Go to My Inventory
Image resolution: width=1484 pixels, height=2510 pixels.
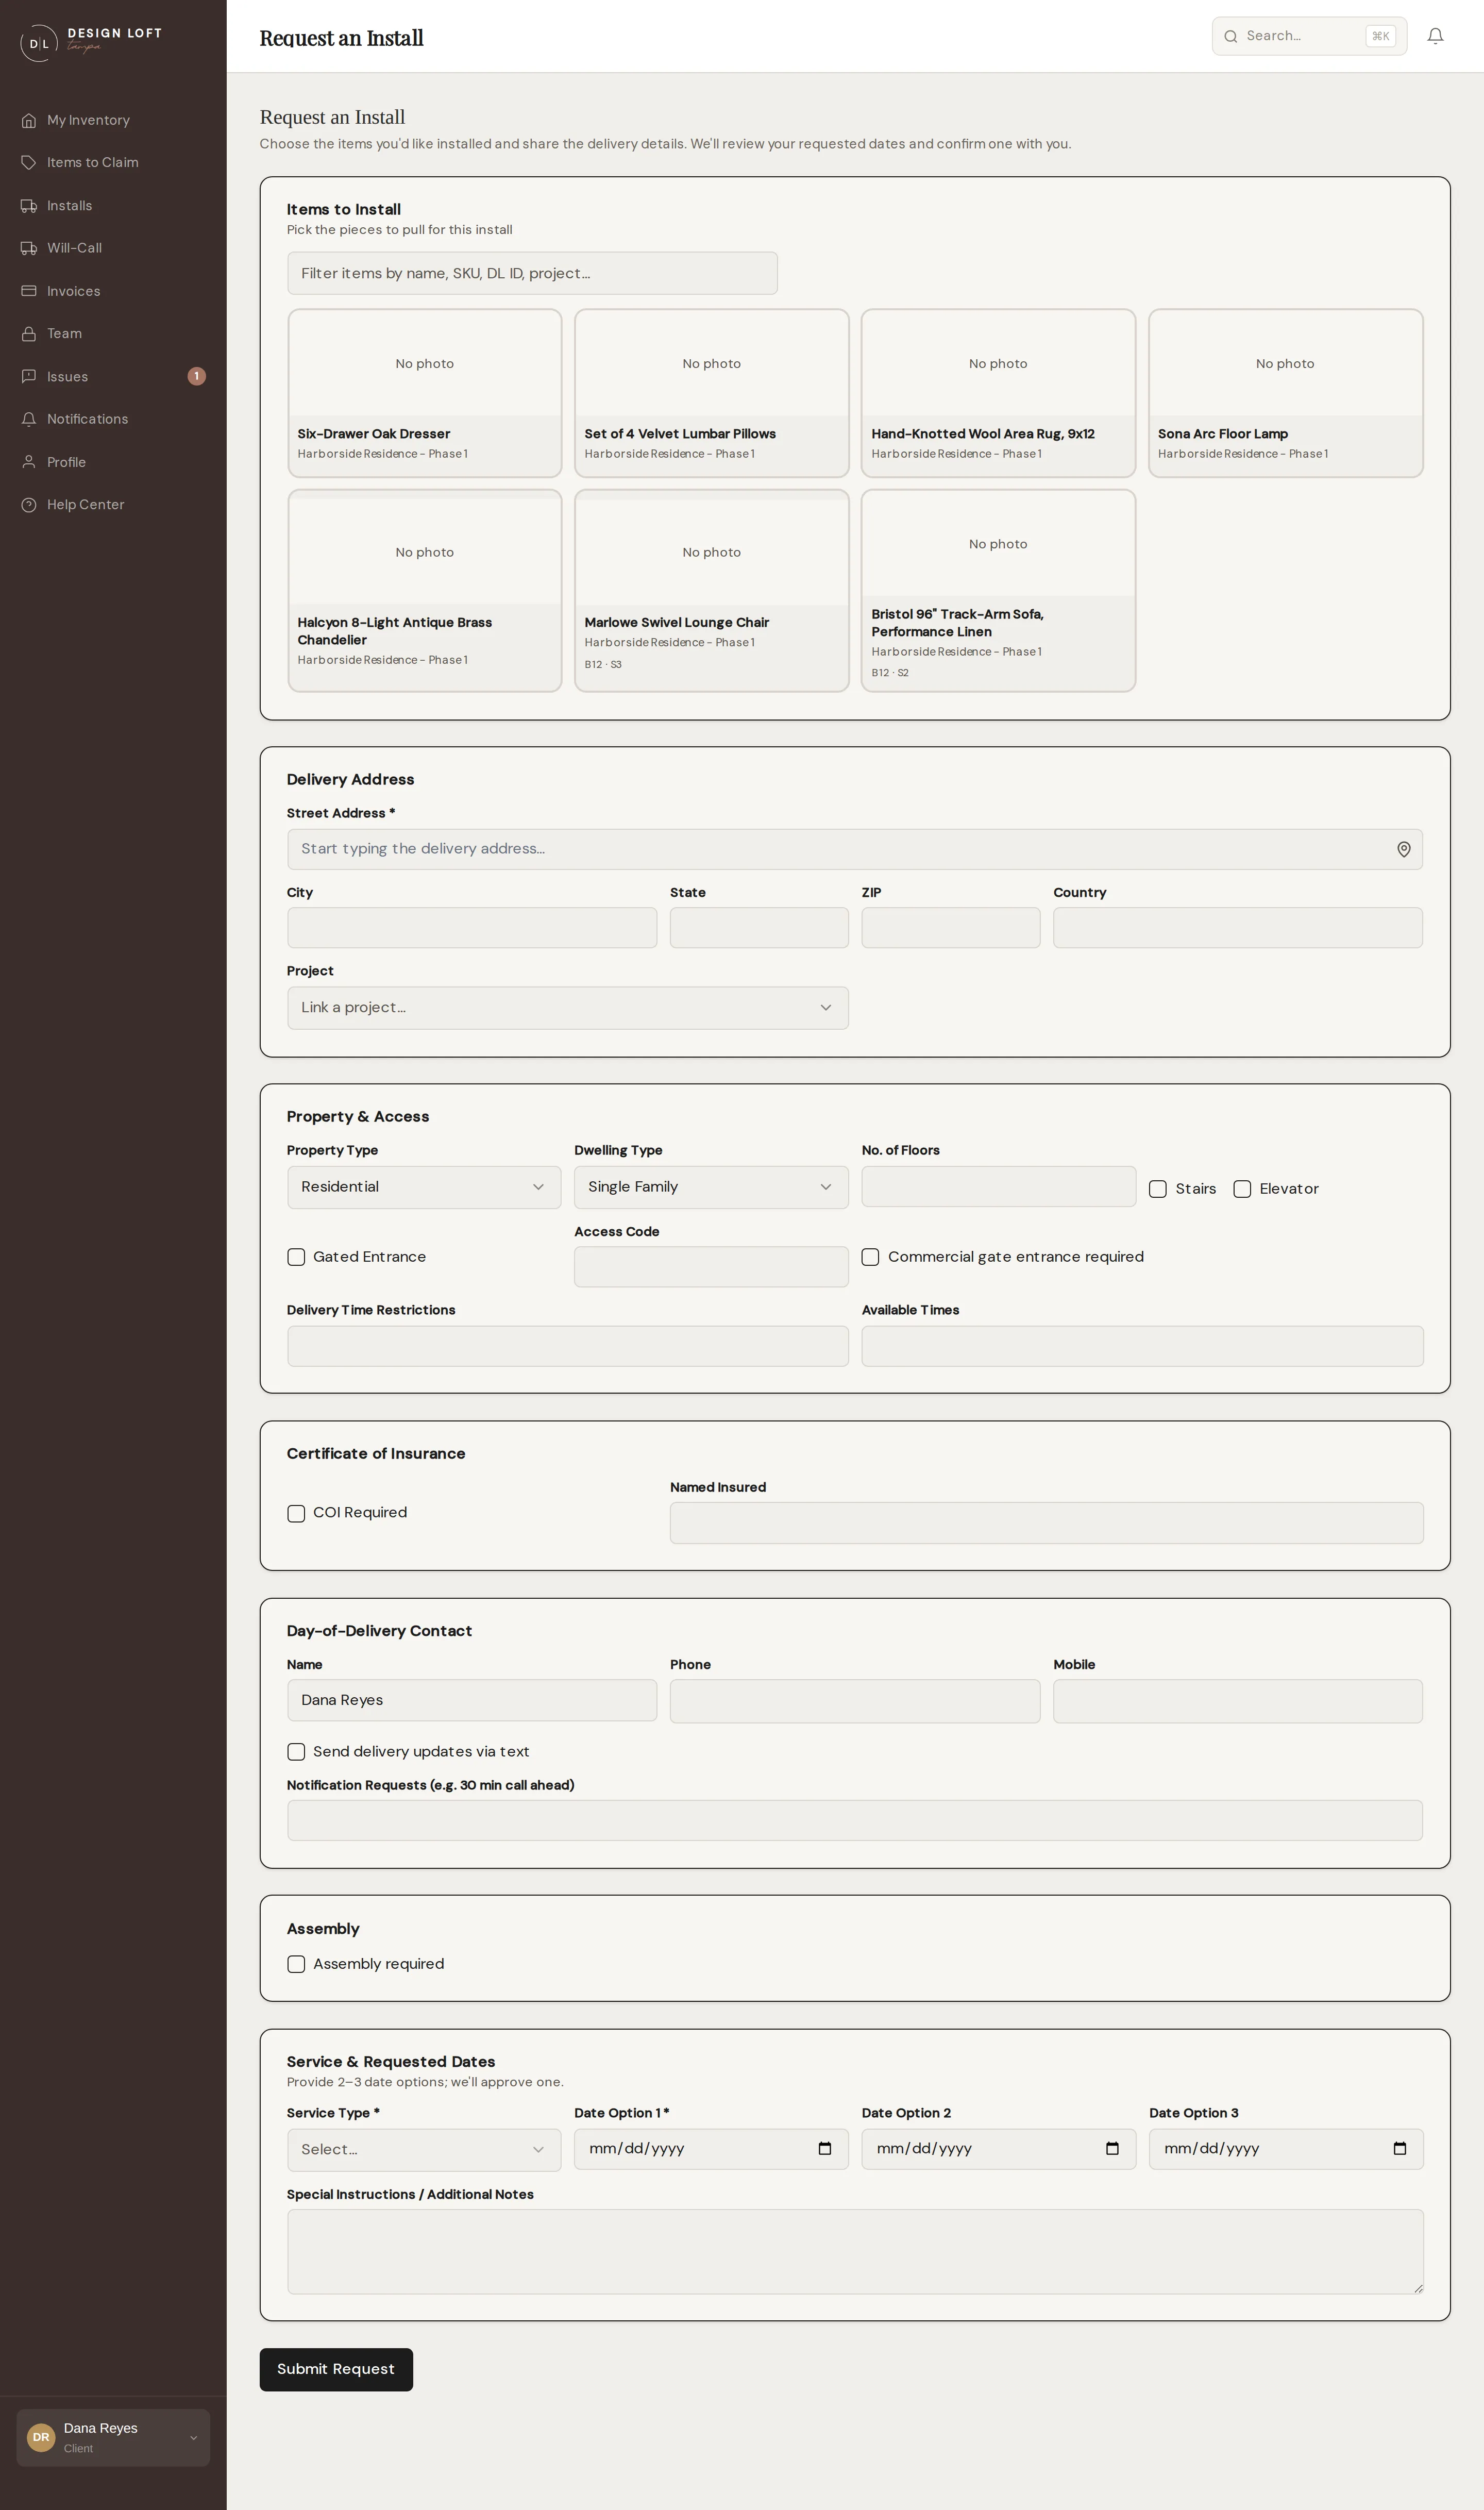(88, 120)
